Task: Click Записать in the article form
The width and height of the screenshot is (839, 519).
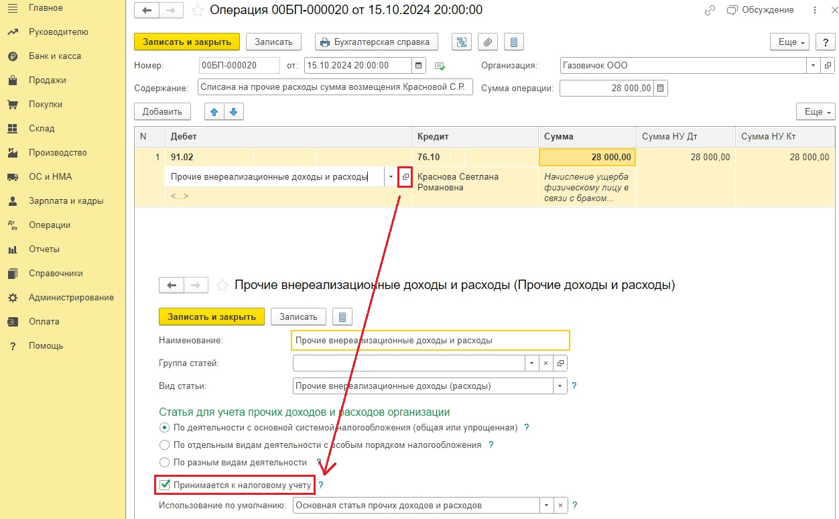Action: (x=298, y=316)
